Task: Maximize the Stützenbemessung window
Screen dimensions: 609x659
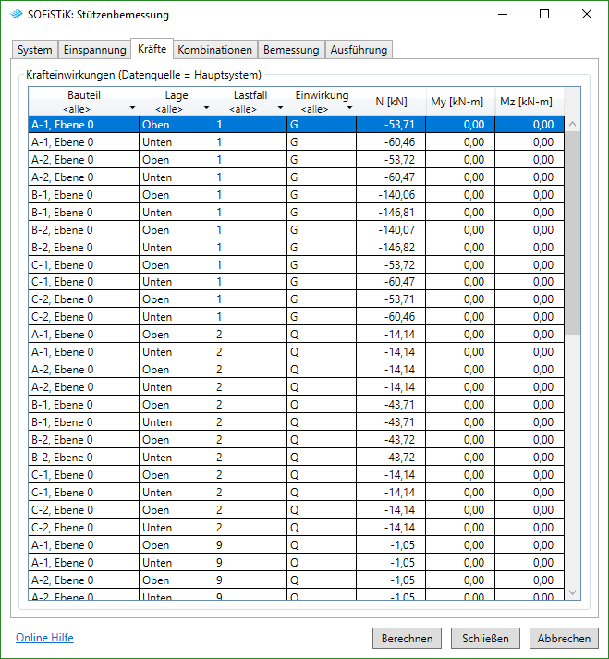Action: click(544, 15)
